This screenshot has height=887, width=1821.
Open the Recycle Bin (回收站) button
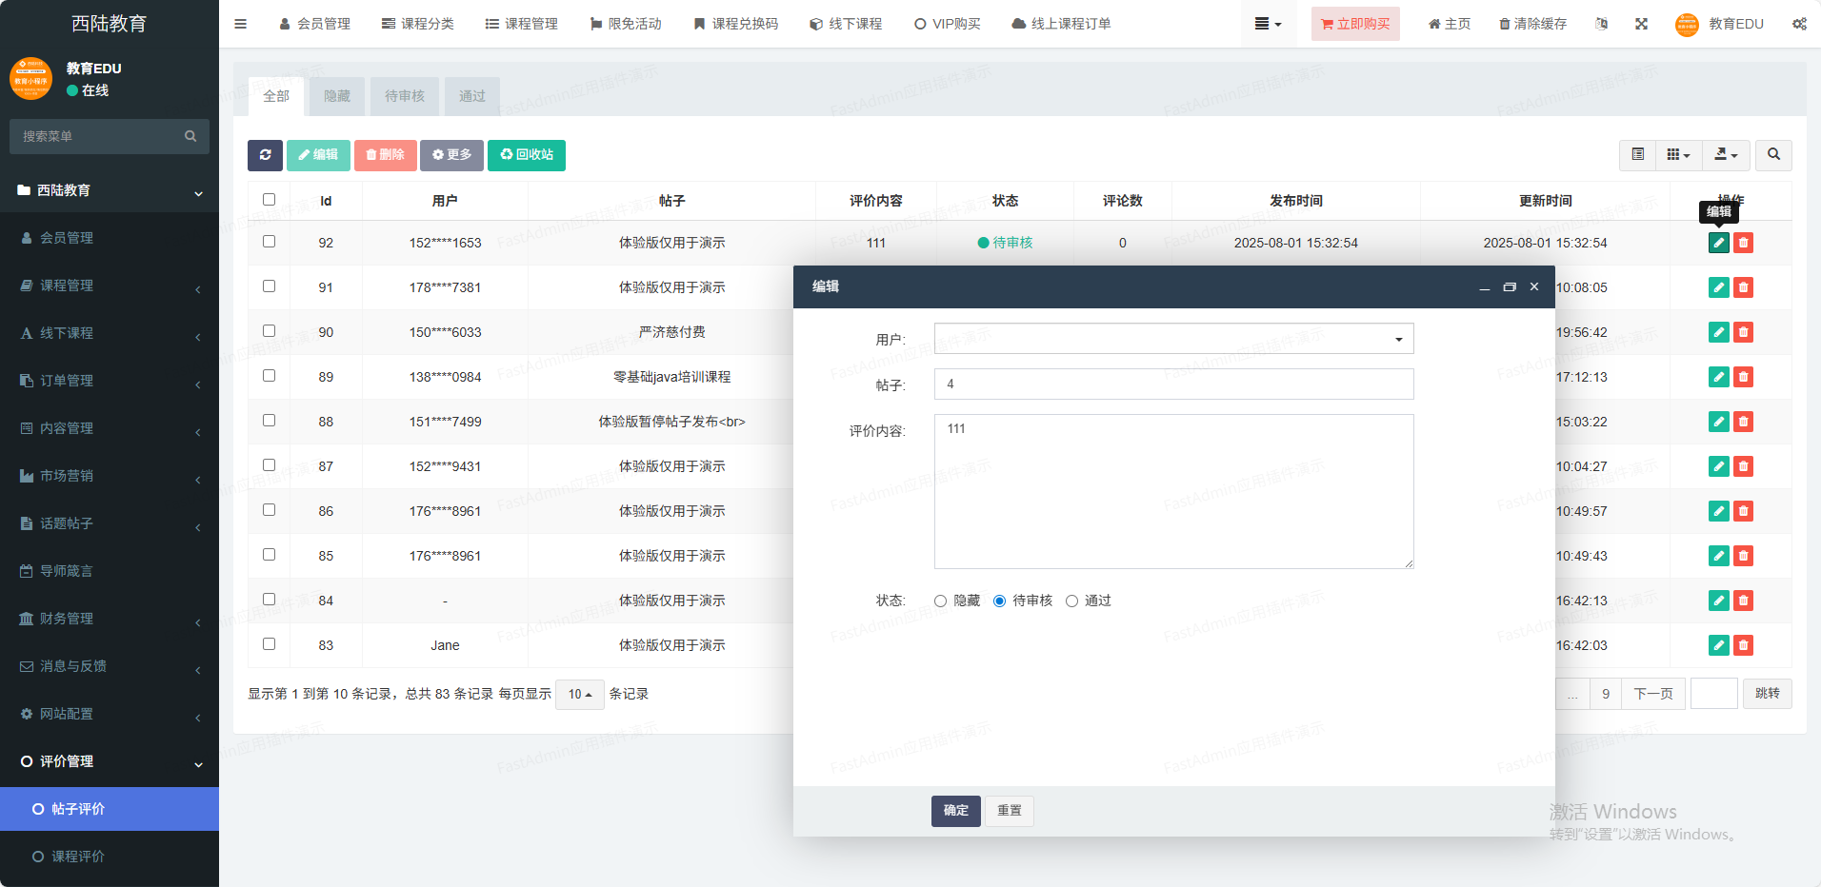(527, 155)
